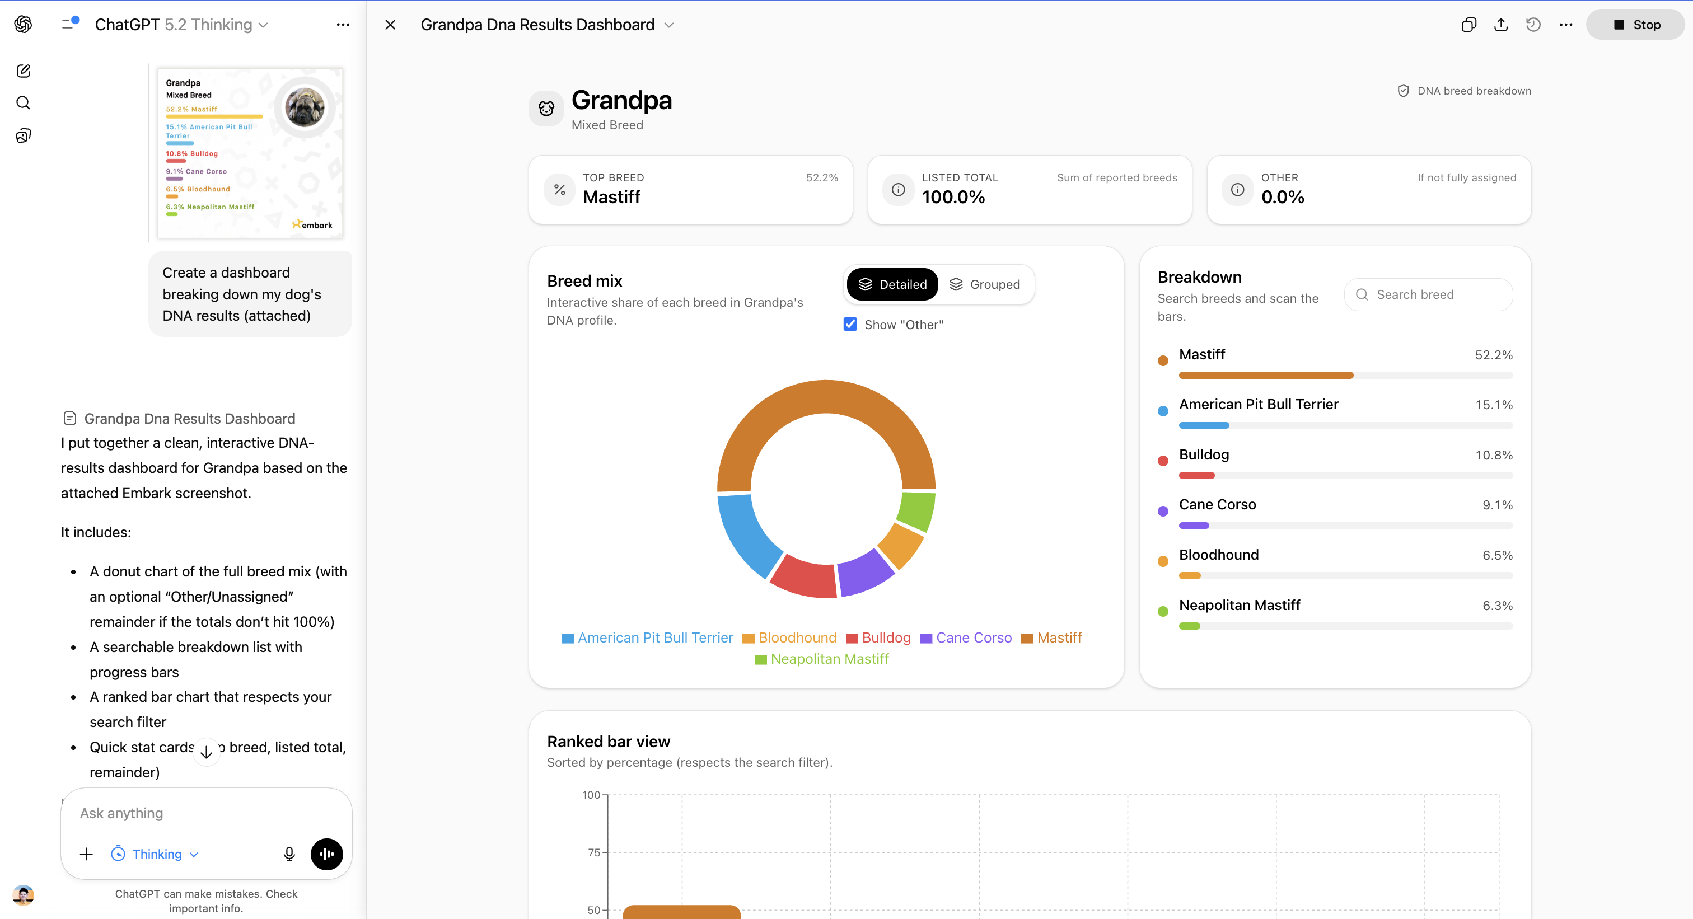
Task: Toggle the sidebar open state
Action: tap(68, 24)
